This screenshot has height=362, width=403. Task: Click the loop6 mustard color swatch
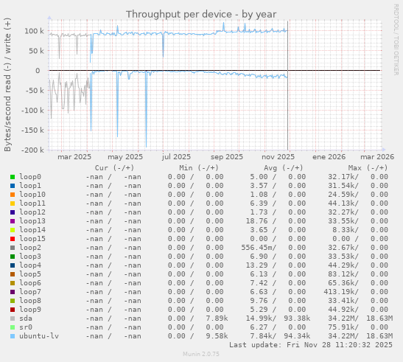click(x=13, y=283)
